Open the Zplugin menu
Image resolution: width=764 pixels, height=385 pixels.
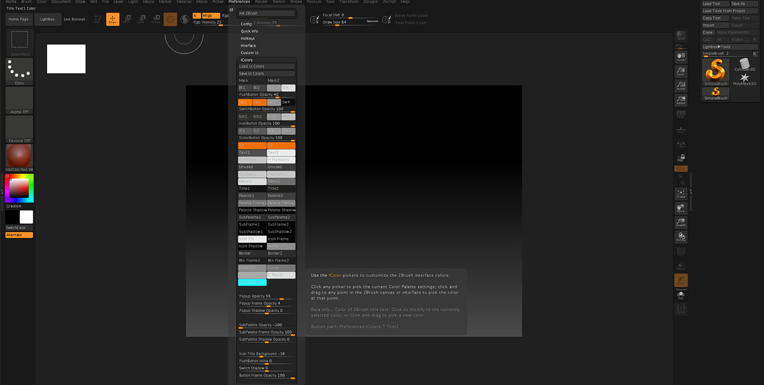tap(370, 2)
